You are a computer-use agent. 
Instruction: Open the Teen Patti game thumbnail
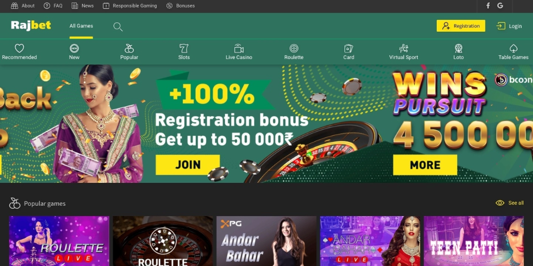[474, 241]
